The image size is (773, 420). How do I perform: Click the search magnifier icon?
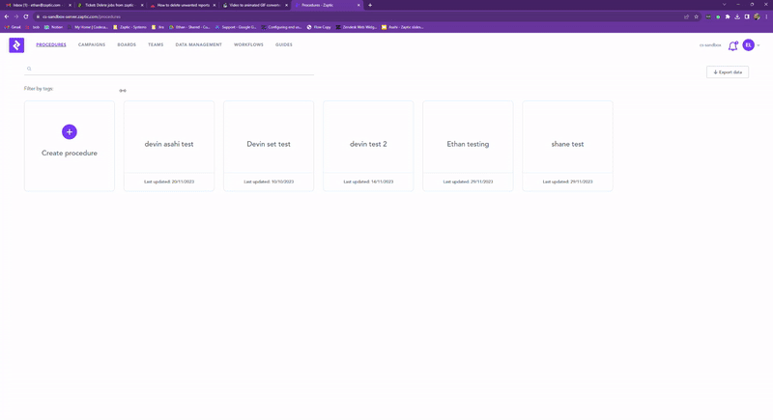click(x=29, y=69)
